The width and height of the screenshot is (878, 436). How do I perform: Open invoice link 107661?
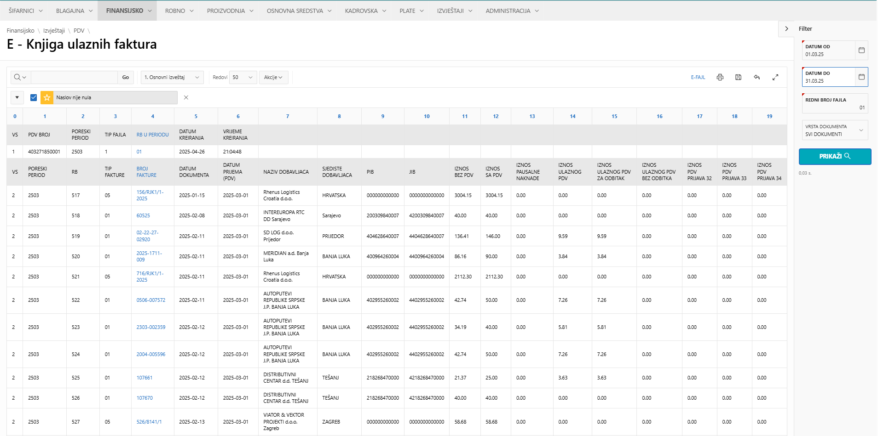coord(144,378)
